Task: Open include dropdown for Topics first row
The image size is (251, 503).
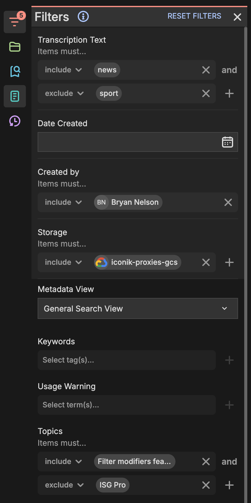Action: 64,462
